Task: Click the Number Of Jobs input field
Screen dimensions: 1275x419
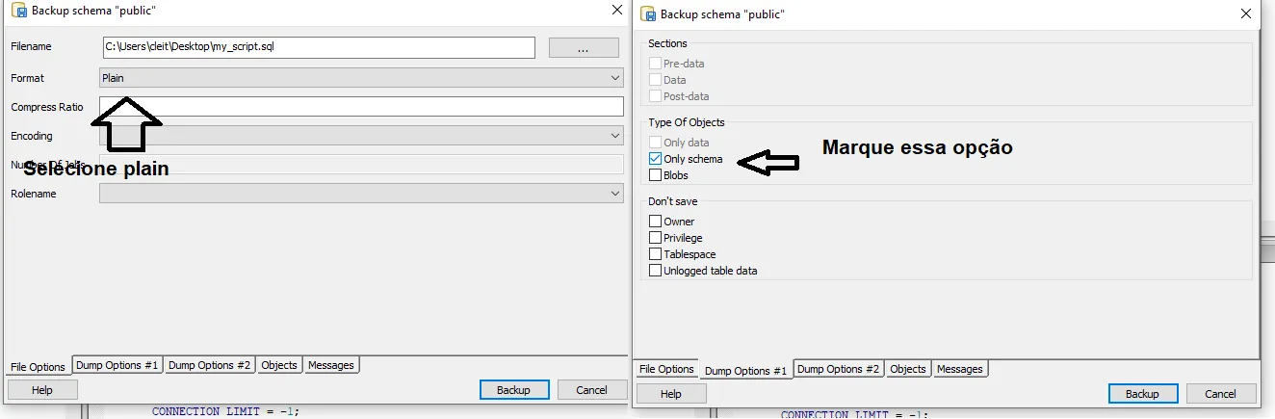Action: point(361,165)
